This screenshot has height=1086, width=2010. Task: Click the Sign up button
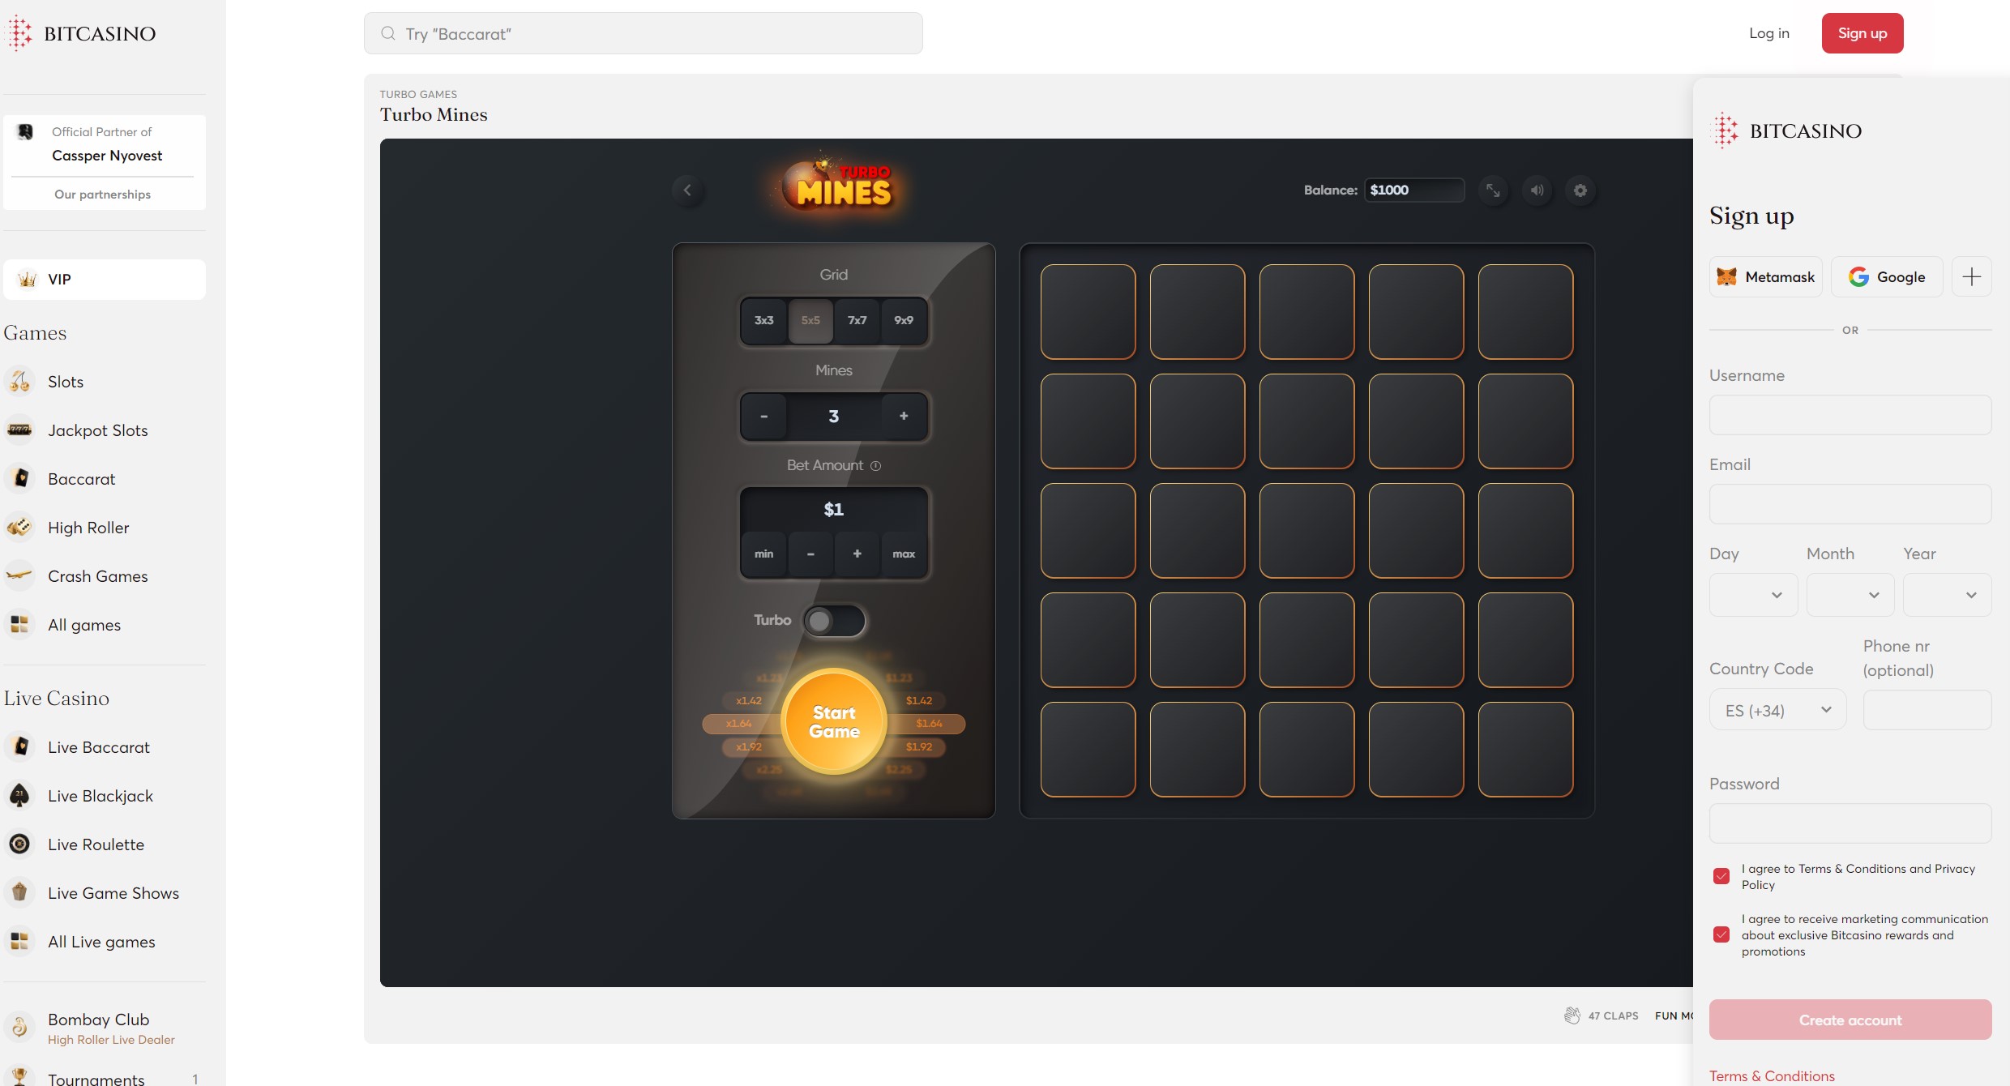pos(1862,32)
